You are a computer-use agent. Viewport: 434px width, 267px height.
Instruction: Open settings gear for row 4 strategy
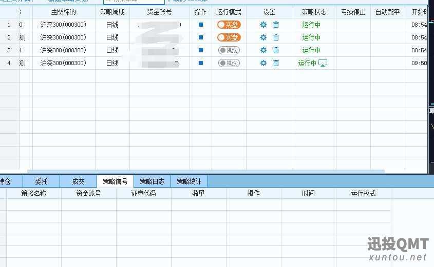coord(263,63)
